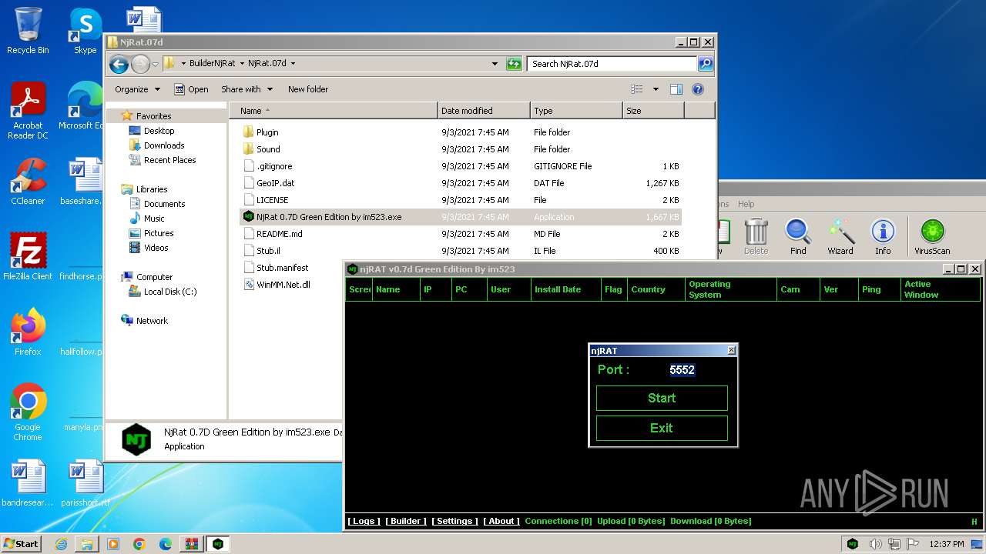986x554 pixels.
Task: Open the About link in njRAT
Action: 501,521
